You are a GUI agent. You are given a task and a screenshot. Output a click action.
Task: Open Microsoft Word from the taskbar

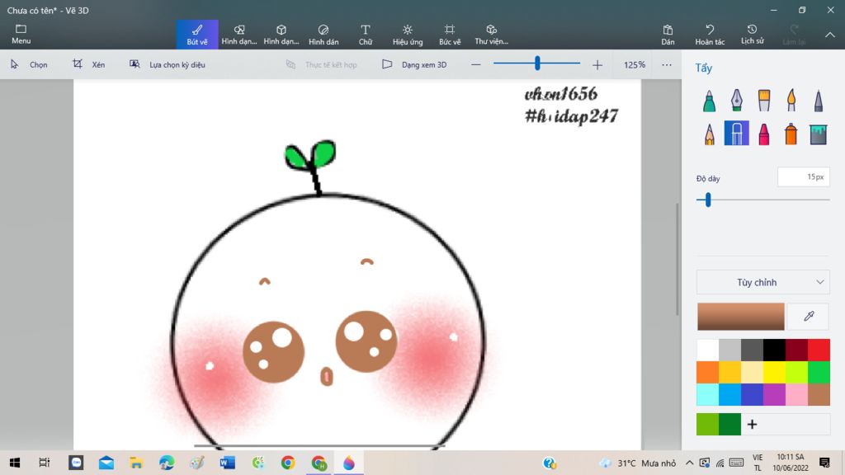click(x=228, y=463)
